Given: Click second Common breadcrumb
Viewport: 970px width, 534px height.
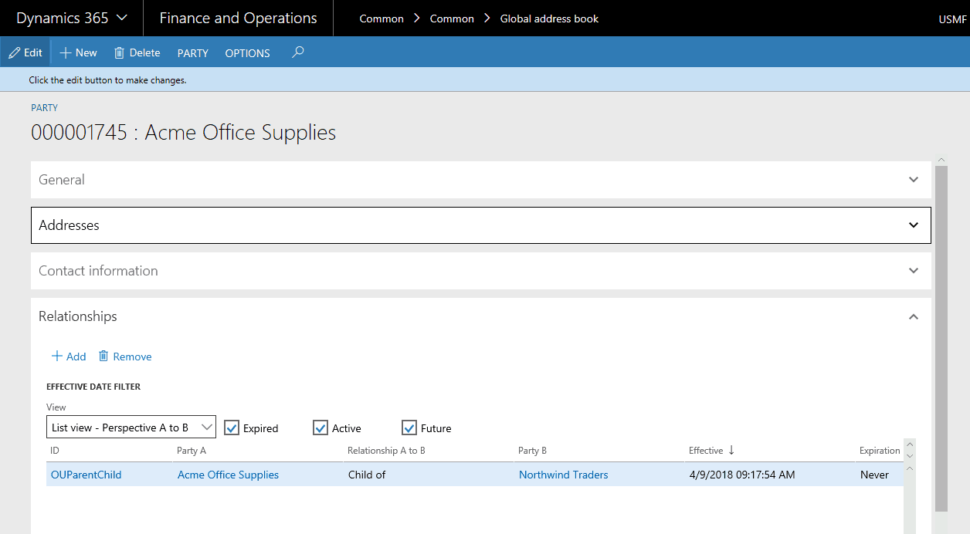Looking at the screenshot, I should [x=452, y=19].
